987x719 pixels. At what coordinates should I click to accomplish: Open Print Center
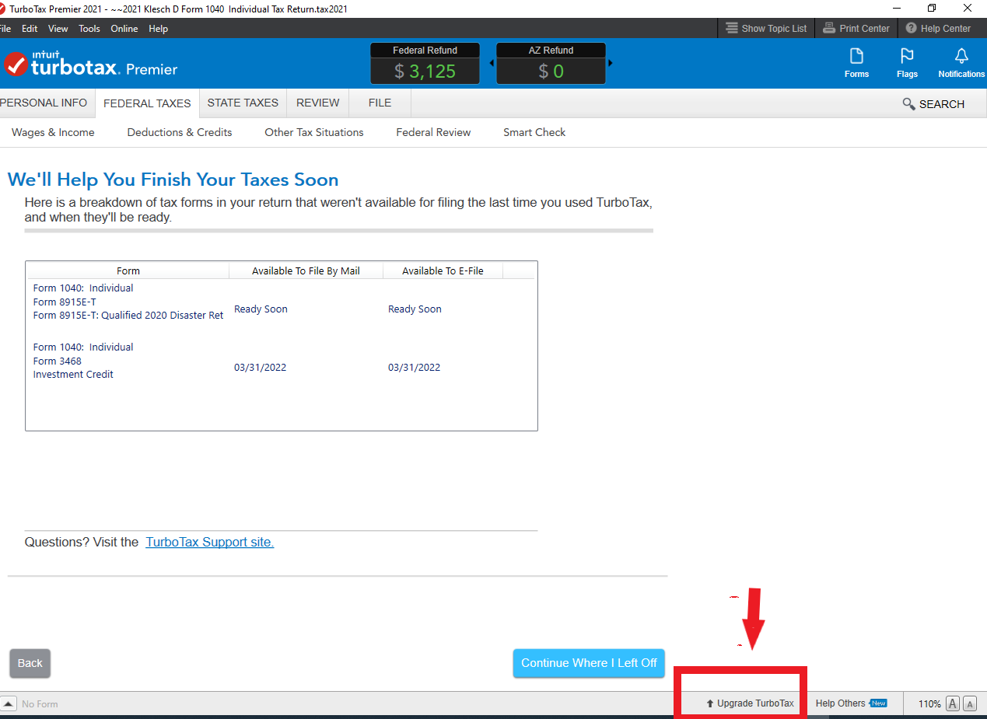click(x=856, y=28)
